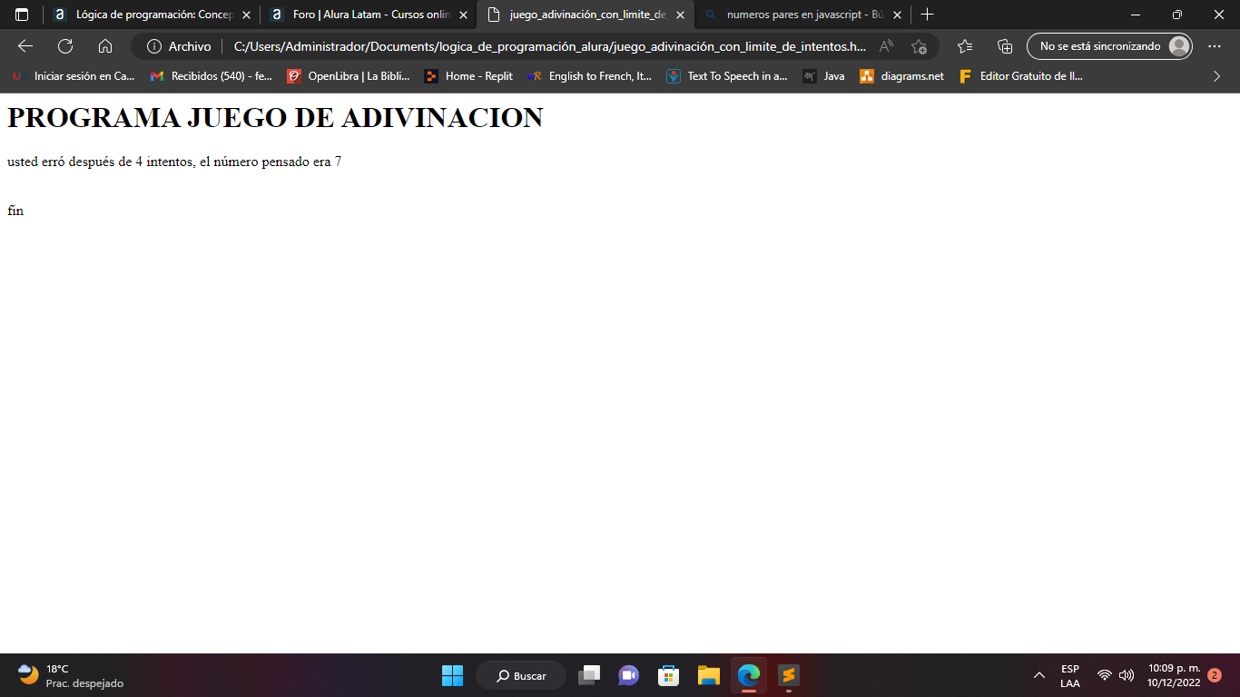Open the tab actions menu icon
Screen dimensions: 1240x697
tap(22, 15)
